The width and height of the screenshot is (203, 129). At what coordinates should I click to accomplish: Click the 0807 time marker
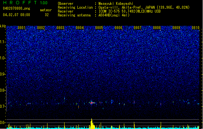(137, 28)
